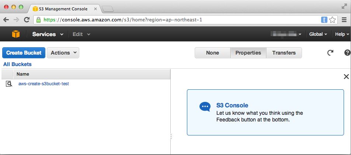Show the Transfers panel view
351x155 pixels.
284,53
